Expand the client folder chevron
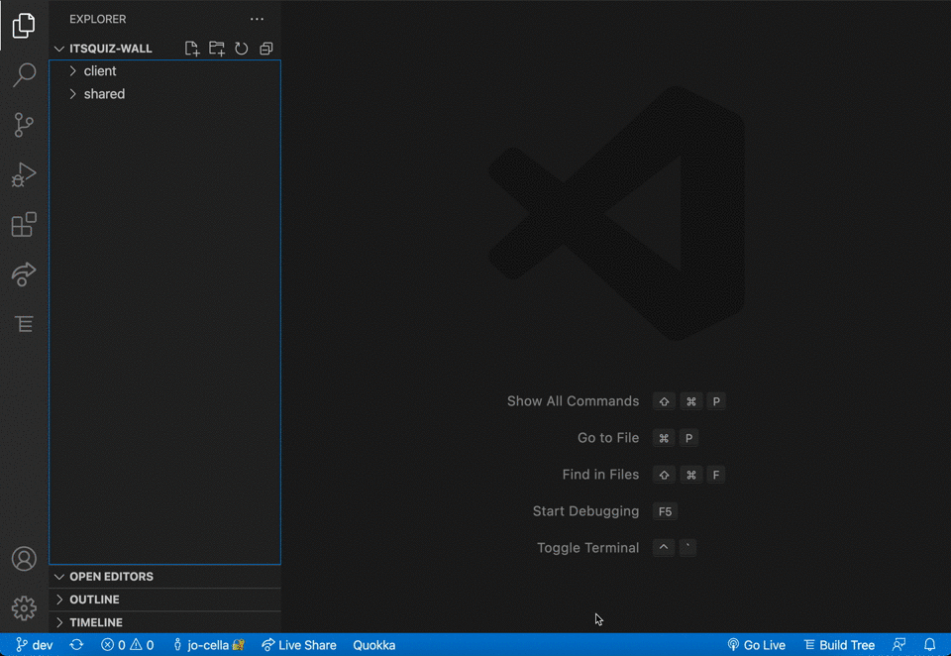Image resolution: width=951 pixels, height=656 pixels. click(x=72, y=71)
